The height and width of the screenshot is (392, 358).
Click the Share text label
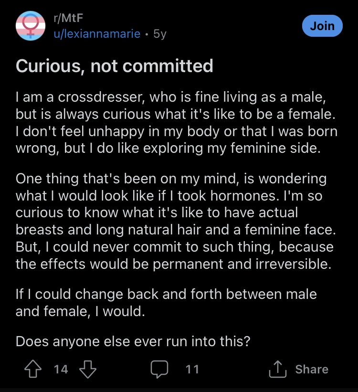[x=312, y=369]
